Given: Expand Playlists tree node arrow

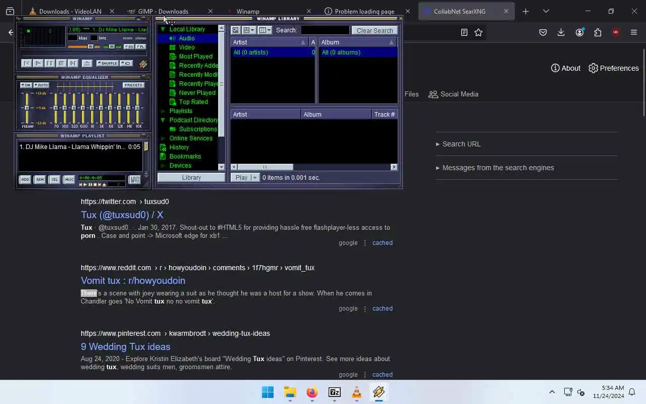Looking at the screenshot, I should pyautogui.click(x=163, y=111).
